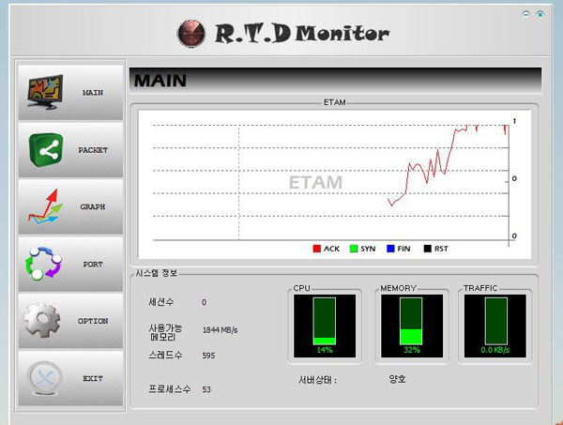Minimize the R.T.D Monitor window

click(527, 15)
